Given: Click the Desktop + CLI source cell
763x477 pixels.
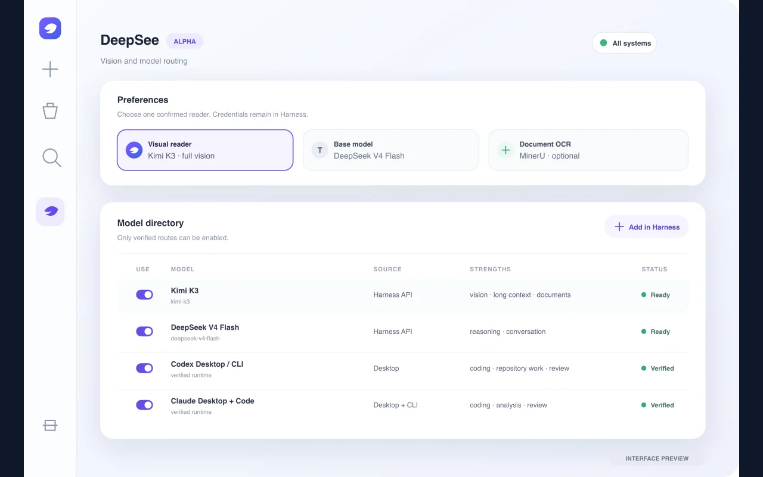Looking at the screenshot, I should (396, 405).
